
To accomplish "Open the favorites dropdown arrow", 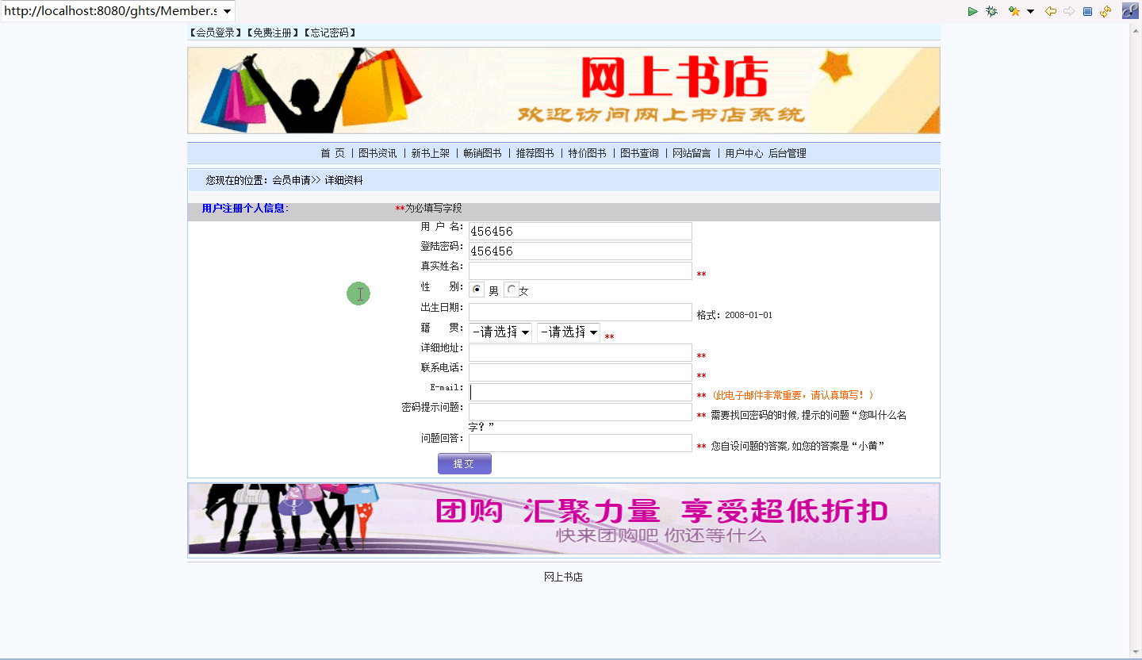I will tap(1031, 11).
